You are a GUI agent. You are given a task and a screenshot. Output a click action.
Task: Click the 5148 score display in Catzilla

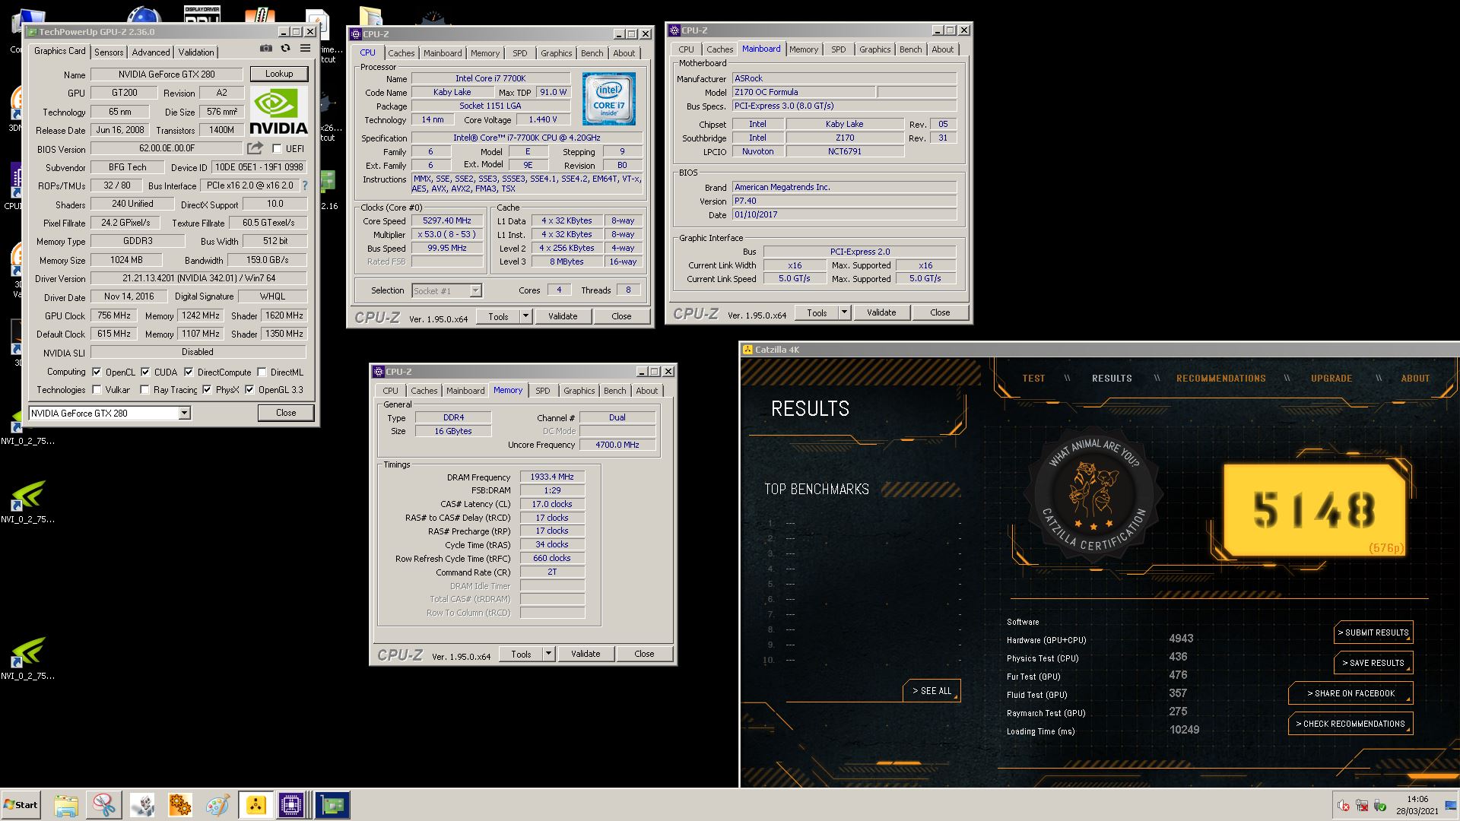(x=1315, y=509)
